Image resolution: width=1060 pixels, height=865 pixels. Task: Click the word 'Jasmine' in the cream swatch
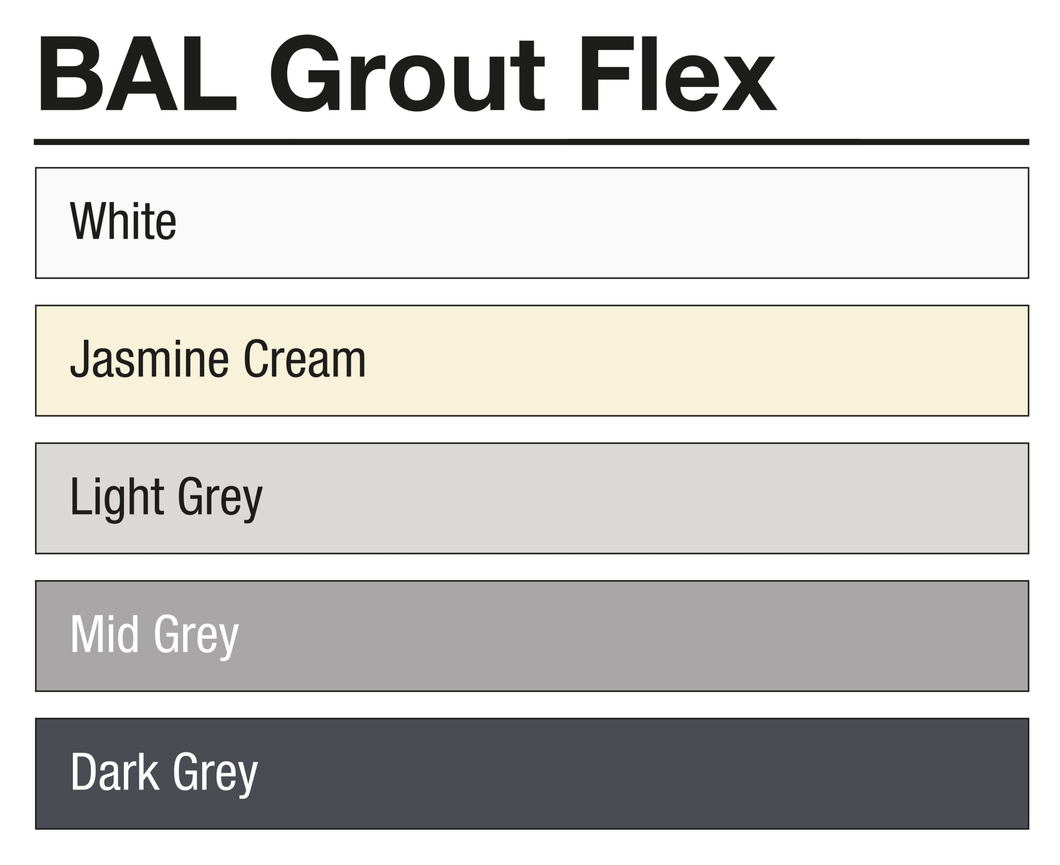click(149, 359)
